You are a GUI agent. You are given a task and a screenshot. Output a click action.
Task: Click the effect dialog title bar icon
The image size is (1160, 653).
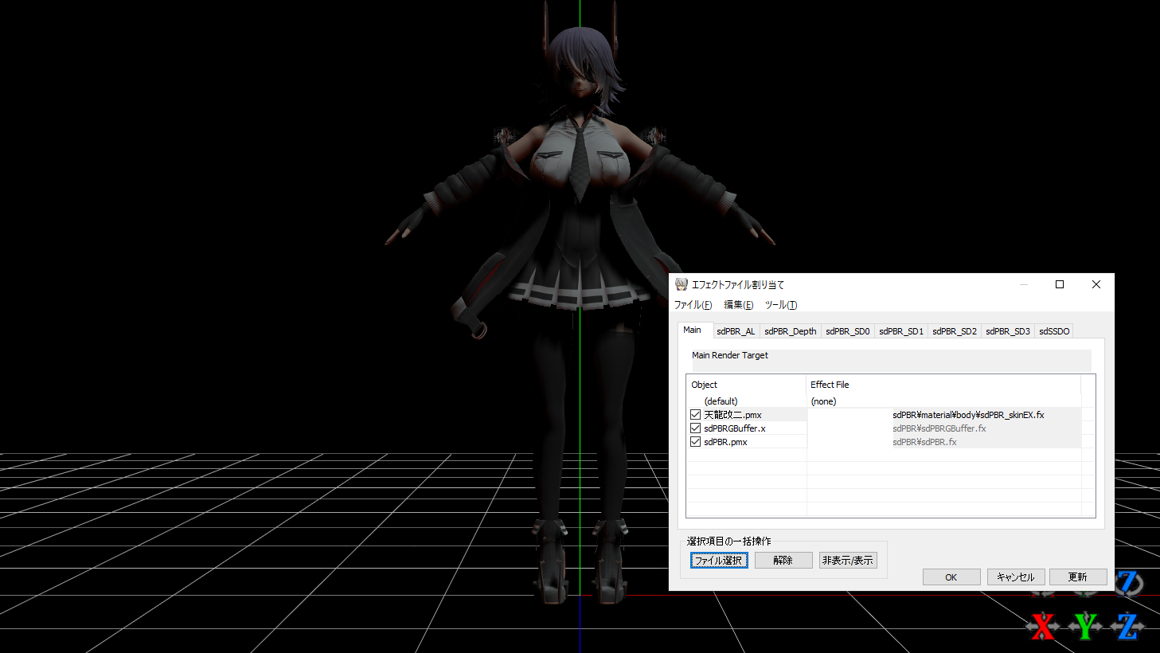(x=682, y=284)
